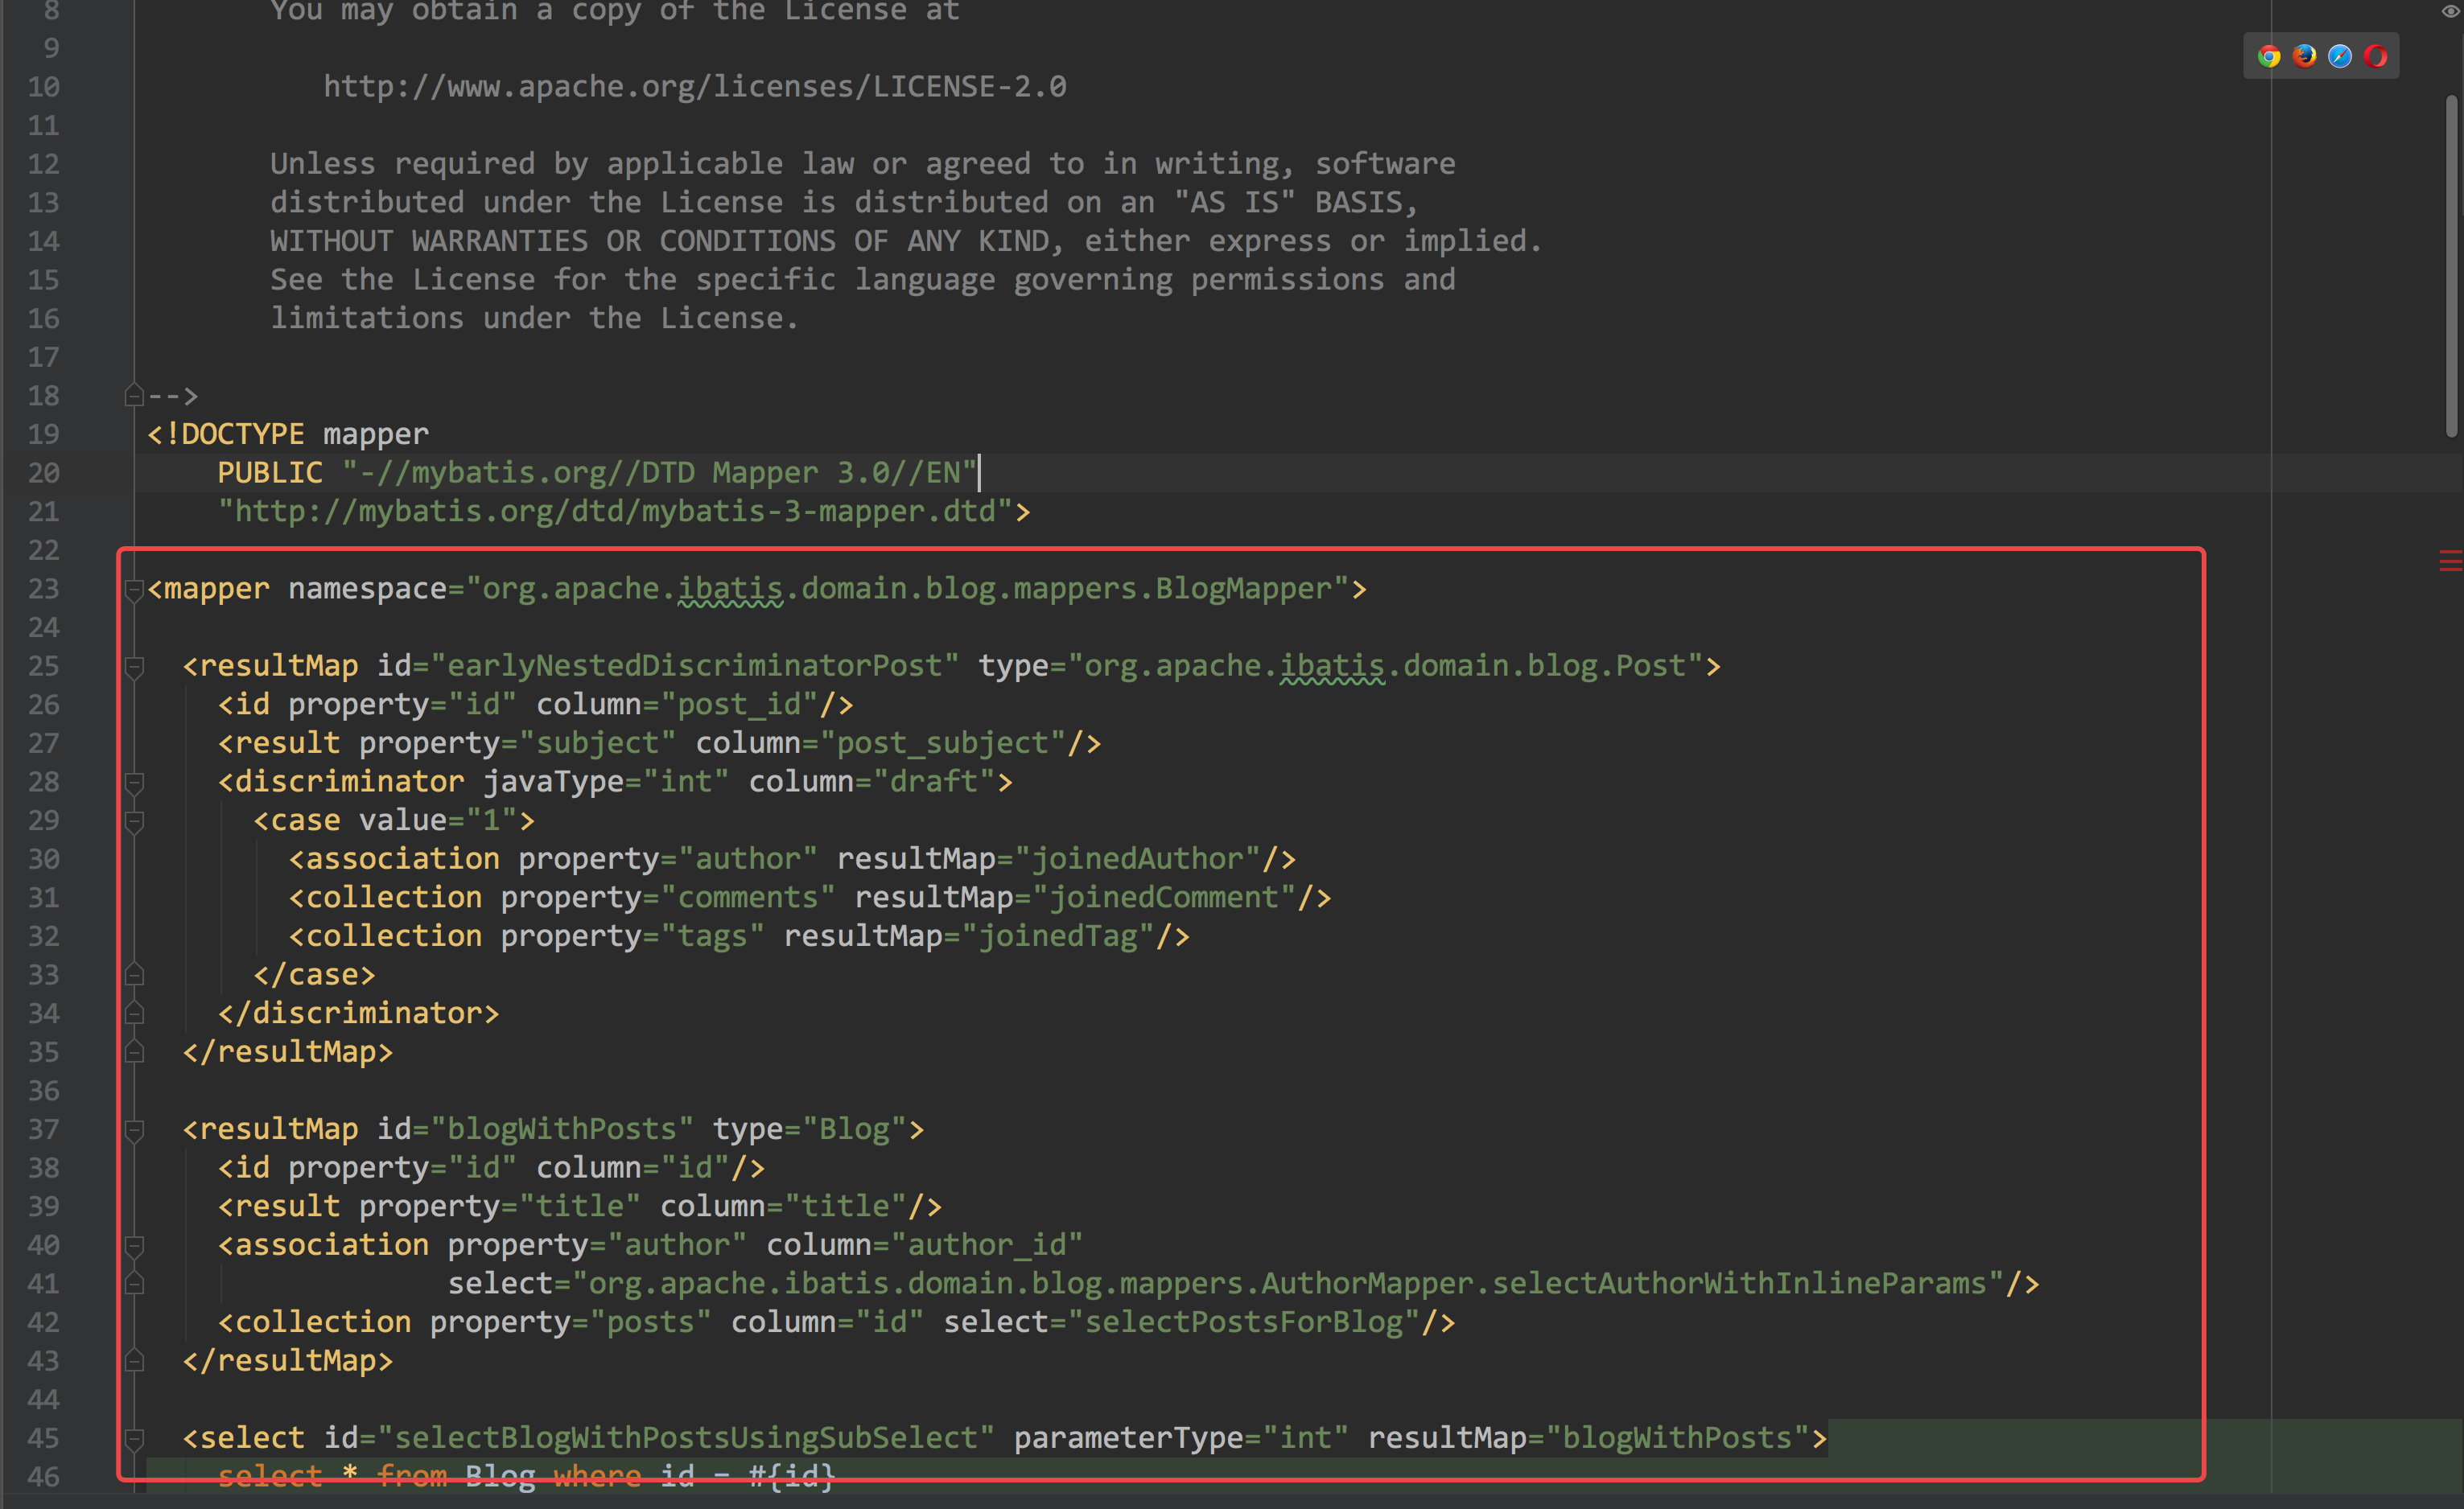Click the "-//mybatis.org//DTD Mapper 3.0//EN" string

point(659,473)
